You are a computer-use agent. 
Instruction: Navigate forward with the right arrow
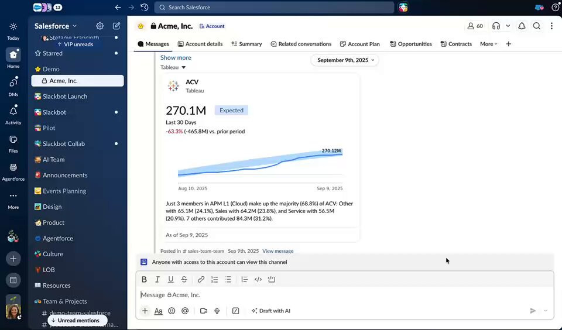pyautogui.click(x=131, y=7)
